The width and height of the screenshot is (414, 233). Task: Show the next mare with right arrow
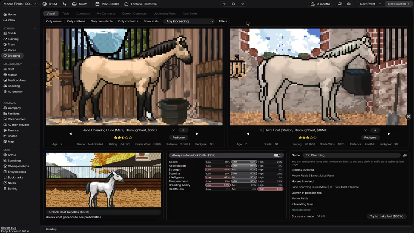coord(197,134)
